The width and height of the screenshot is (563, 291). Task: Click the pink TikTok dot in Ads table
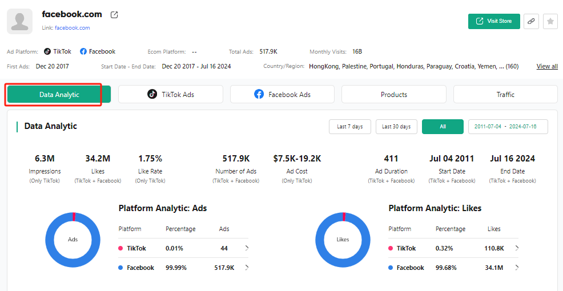(120, 248)
